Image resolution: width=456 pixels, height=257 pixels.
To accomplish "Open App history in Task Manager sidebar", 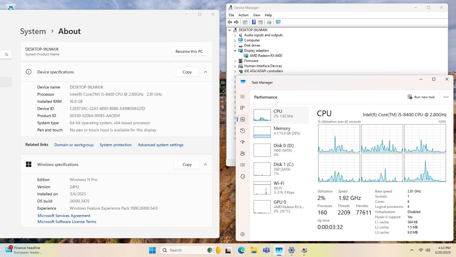I will pyautogui.click(x=243, y=131).
